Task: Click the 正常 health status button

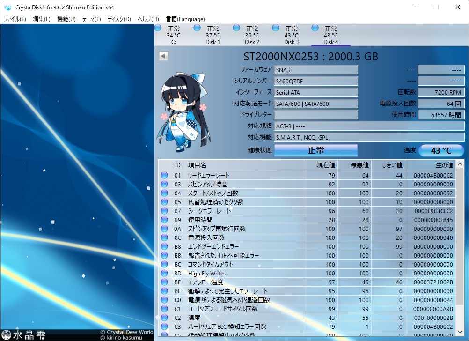Action: 316,150
